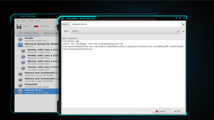The width and height of the screenshot is (214, 120).
Task: Open the File menu
Action: tap(17, 21)
